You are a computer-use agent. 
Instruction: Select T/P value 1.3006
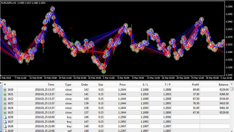pos(167,117)
